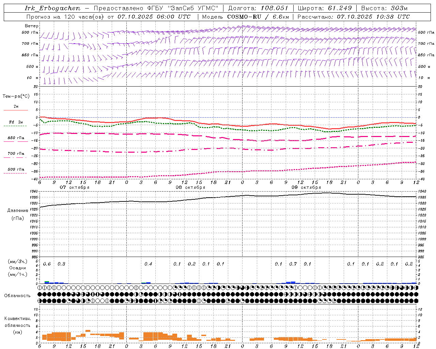Viewport: 436px width, 349px height.
Task: Select the 07 октября date label
Action: click(75, 187)
